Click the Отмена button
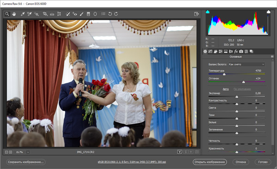This screenshot has width=277, height=169. [x=241, y=162]
